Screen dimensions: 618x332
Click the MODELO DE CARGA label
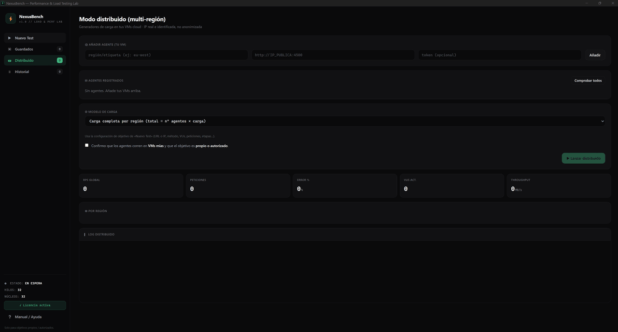(x=101, y=112)
